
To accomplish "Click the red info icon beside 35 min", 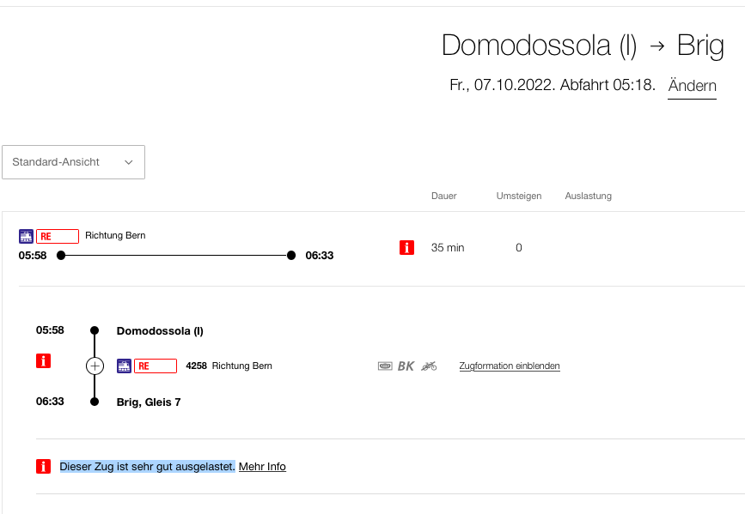I will click(406, 247).
